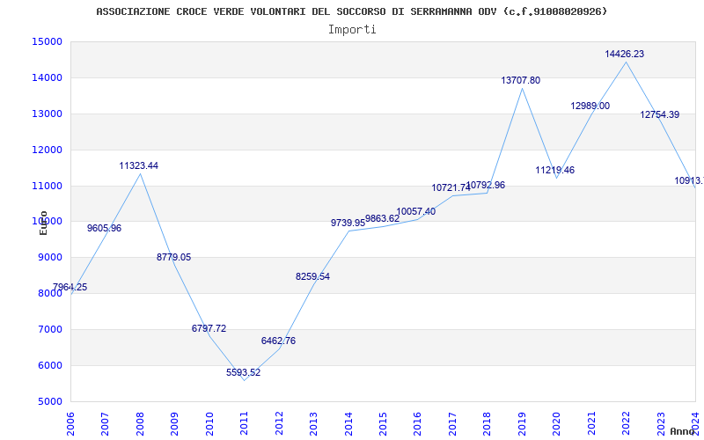
Task: Click the data label 12989.00
Action: [x=590, y=106]
